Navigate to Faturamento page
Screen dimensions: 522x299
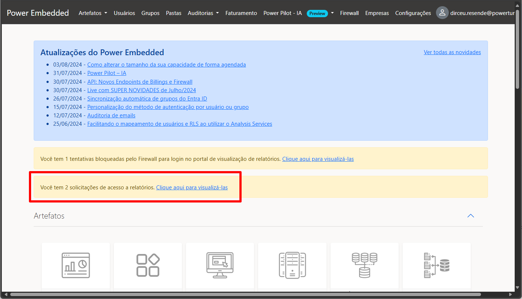(241, 13)
